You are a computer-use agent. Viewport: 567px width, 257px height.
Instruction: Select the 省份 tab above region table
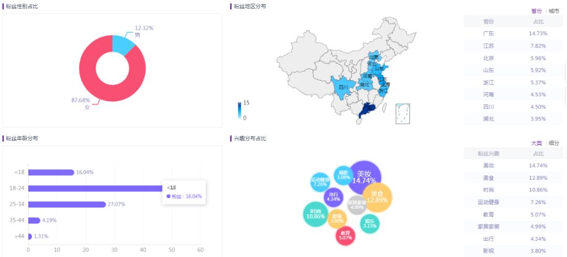point(536,11)
